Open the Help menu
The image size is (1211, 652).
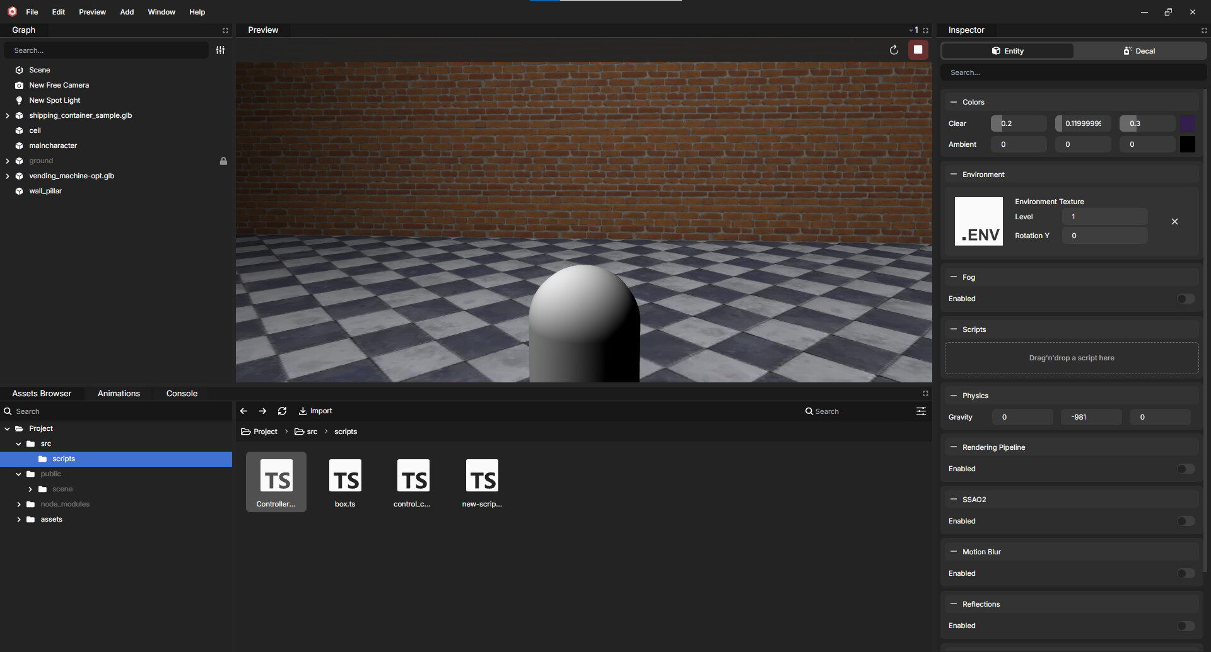[197, 12]
